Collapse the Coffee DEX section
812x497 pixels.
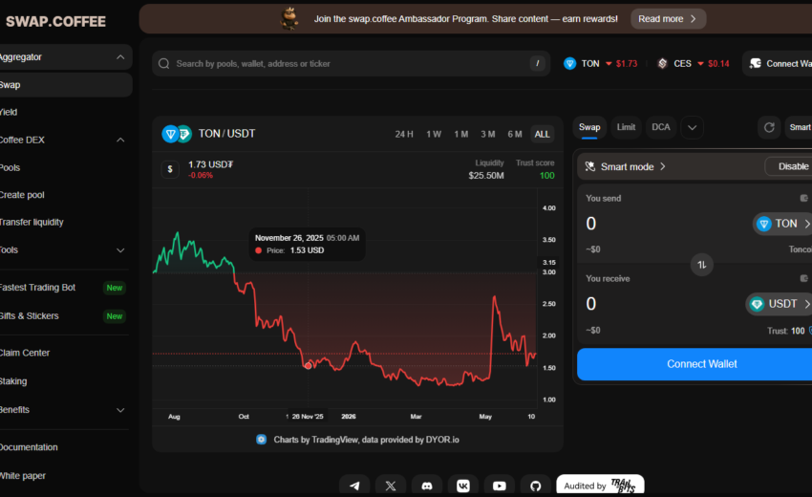tap(120, 140)
